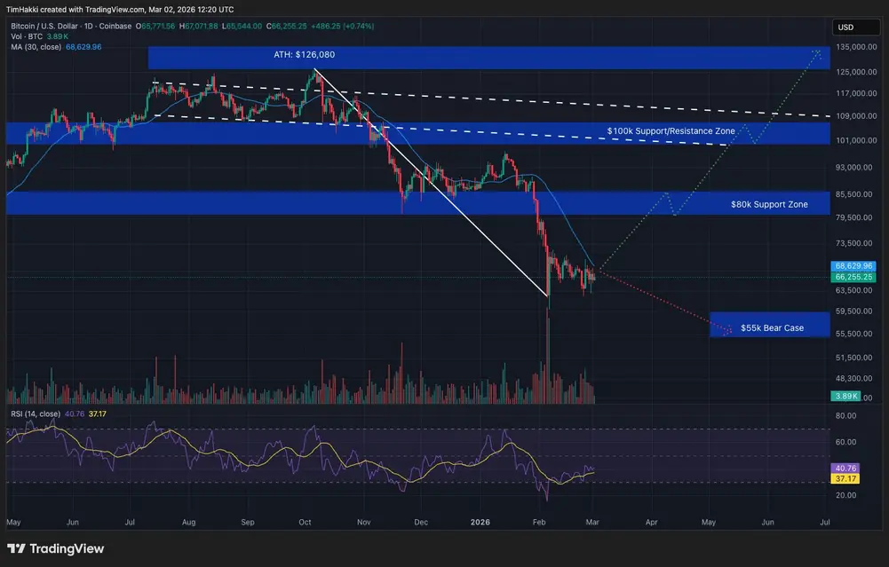The image size is (889, 567).
Task: Click the 3.89K volume axis tag
Action: pyautogui.click(x=845, y=397)
